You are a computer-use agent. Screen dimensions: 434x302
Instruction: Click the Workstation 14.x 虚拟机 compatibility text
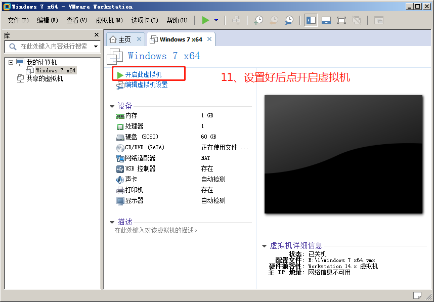(x=343, y=266)
